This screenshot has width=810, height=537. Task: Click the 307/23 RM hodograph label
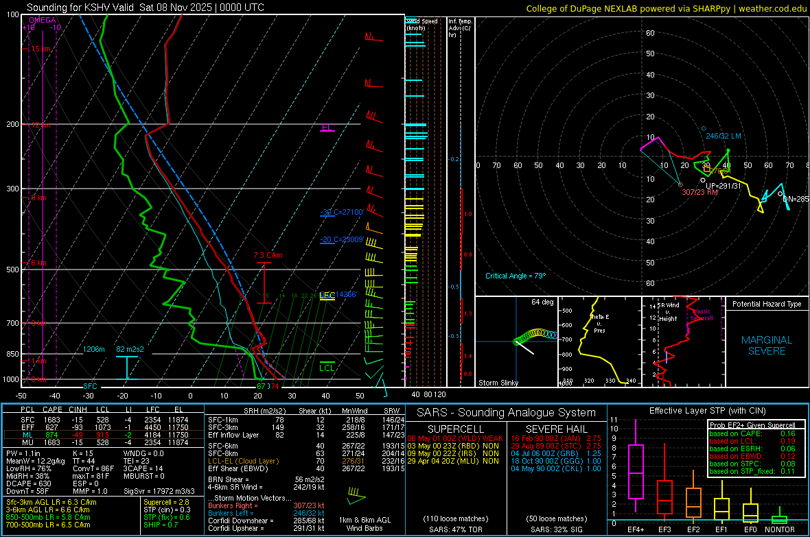point(699,192)
